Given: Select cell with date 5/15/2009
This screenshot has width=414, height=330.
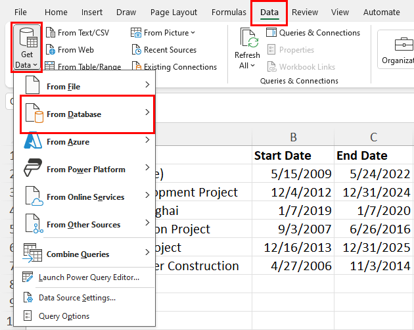Looking at the screenshot, I should [293, 174].
